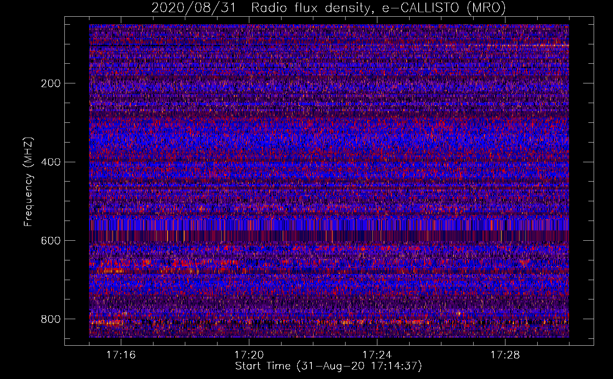
Task: Click the e-CALLISTO text in the title
Action: (421, 8)
